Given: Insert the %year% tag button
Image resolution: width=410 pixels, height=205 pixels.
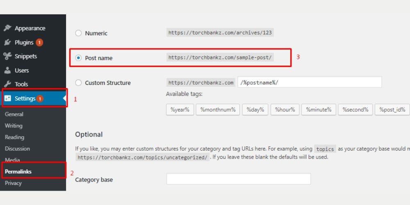Looking at the screenshot, I should pyautogui.click(x=180, y=109).
